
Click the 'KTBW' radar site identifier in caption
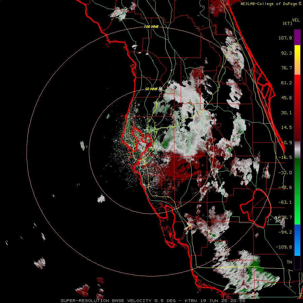(x=191, y=301)
